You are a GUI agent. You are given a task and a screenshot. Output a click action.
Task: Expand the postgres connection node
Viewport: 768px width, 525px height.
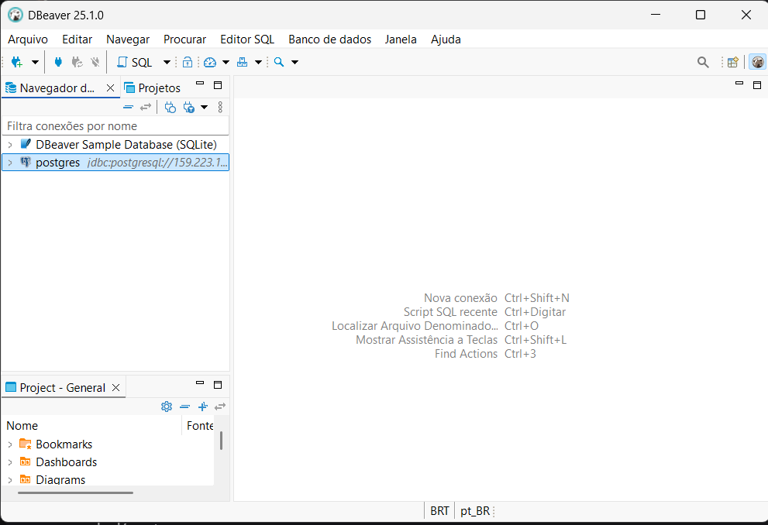click(10, 163)
